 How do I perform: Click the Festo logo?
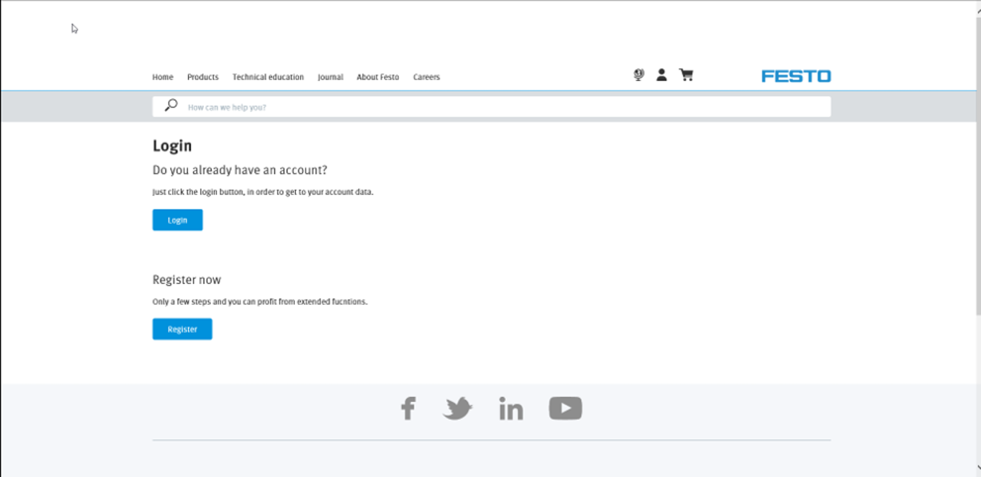point(796,76)
